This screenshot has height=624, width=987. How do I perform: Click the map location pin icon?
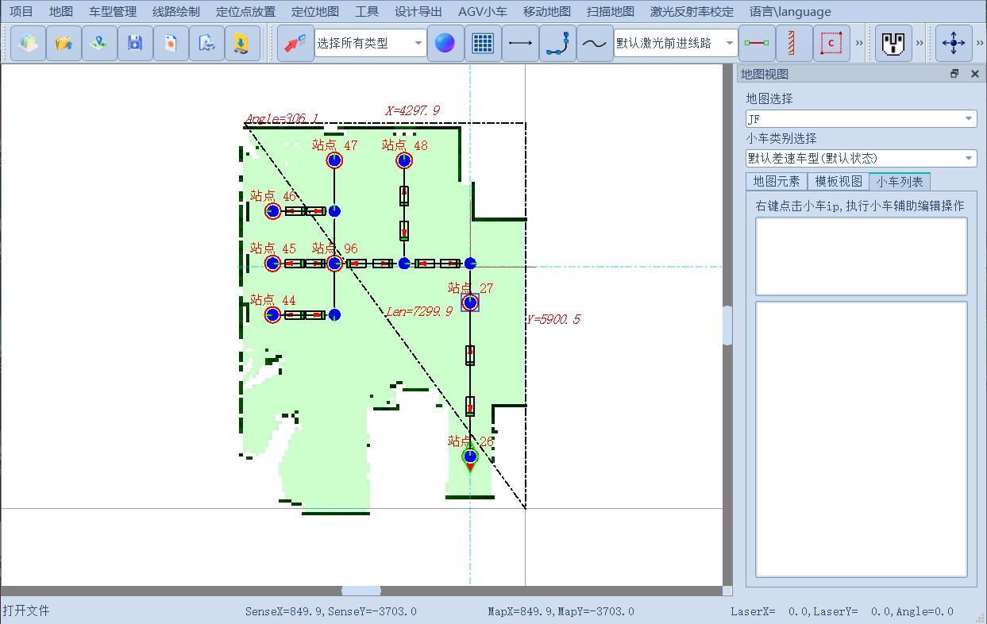(99, 43)
